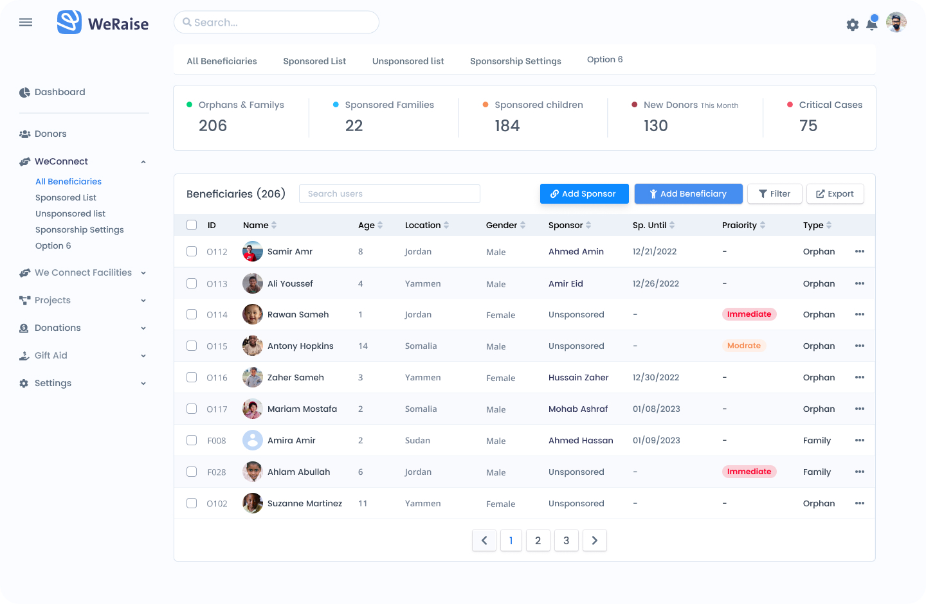Open more options for Samir Amr row

coord(860,251)
